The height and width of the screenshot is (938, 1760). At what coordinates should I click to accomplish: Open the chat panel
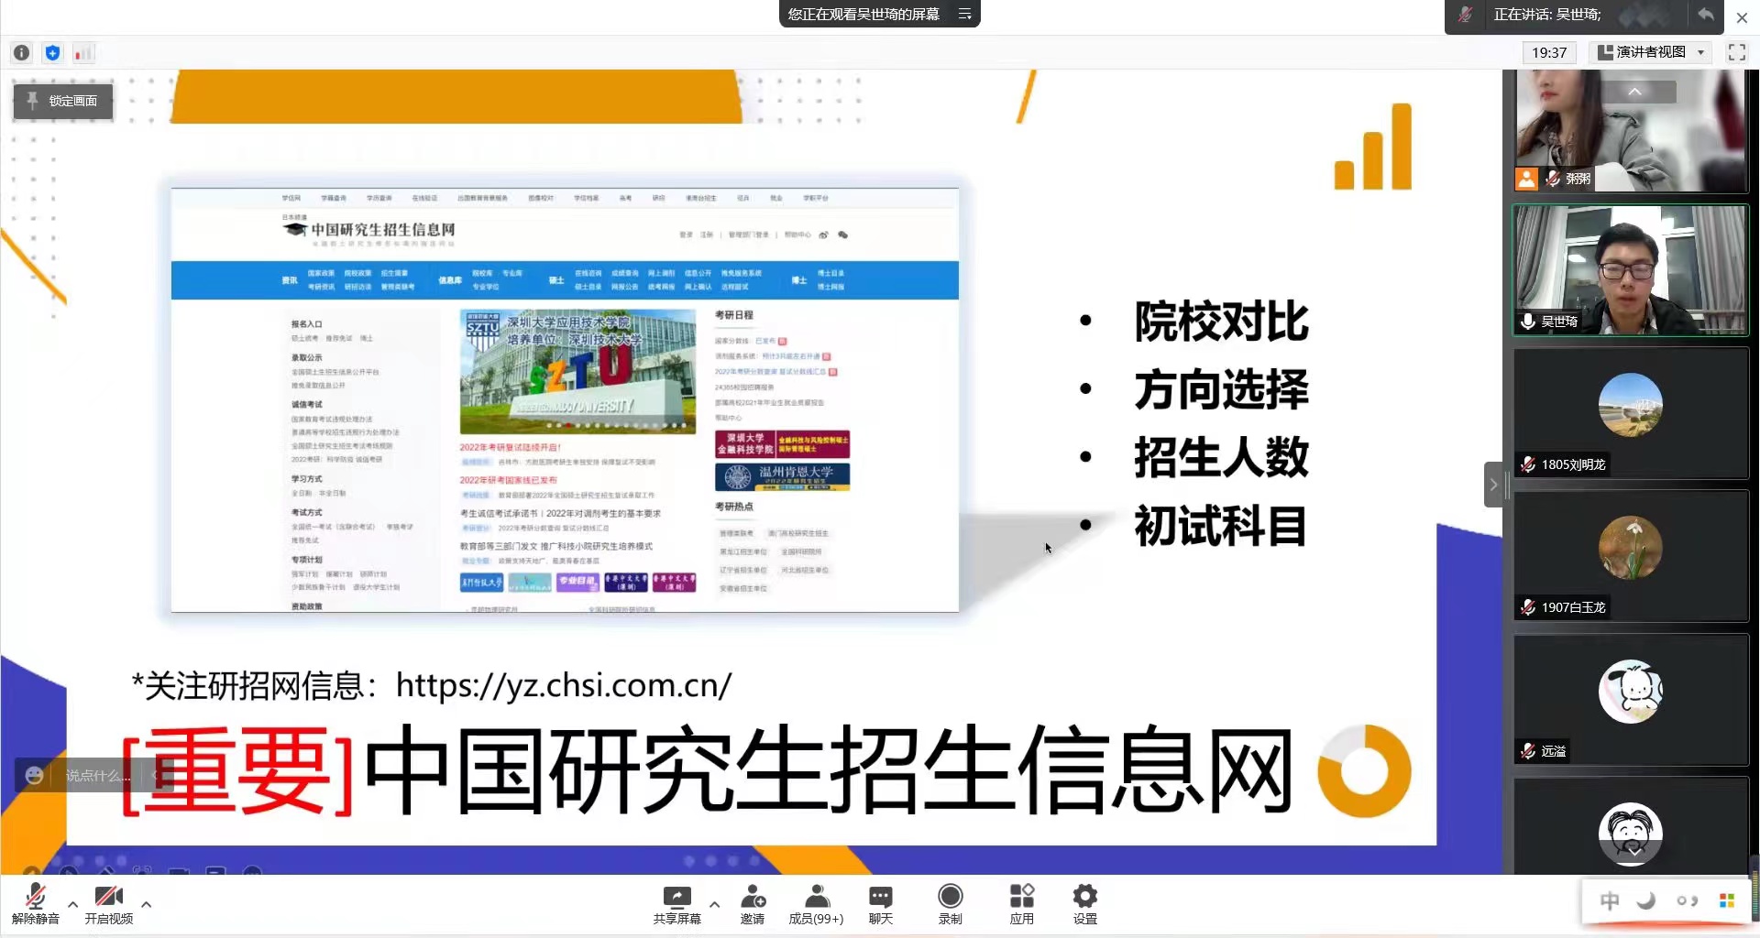click(880, 903)
